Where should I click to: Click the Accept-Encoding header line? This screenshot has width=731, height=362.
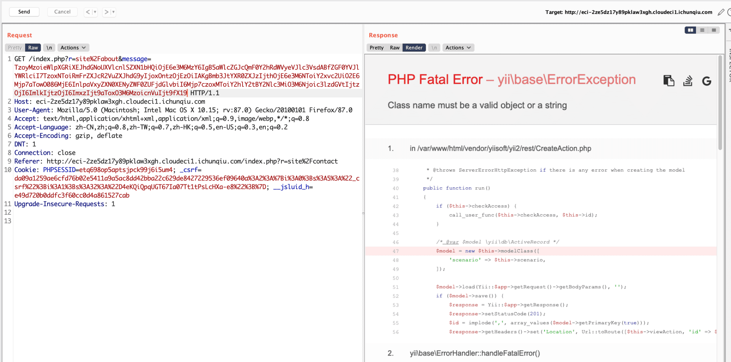tap(68, 136)
